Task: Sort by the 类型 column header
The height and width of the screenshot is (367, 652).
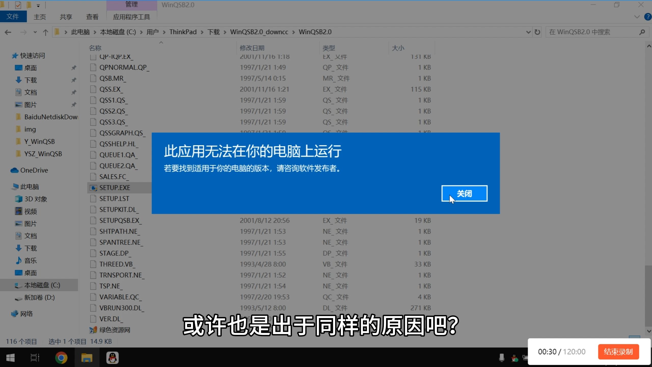Action: click(329, 48)
